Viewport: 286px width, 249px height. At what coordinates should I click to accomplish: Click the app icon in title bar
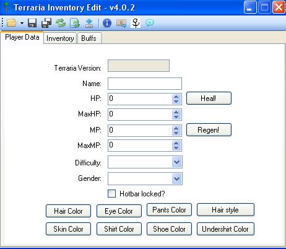[7, 7]
